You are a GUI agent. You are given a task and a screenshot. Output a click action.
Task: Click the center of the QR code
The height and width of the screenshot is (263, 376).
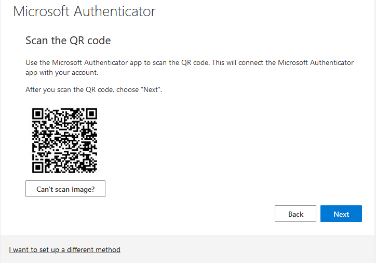[x=65, y=140]
